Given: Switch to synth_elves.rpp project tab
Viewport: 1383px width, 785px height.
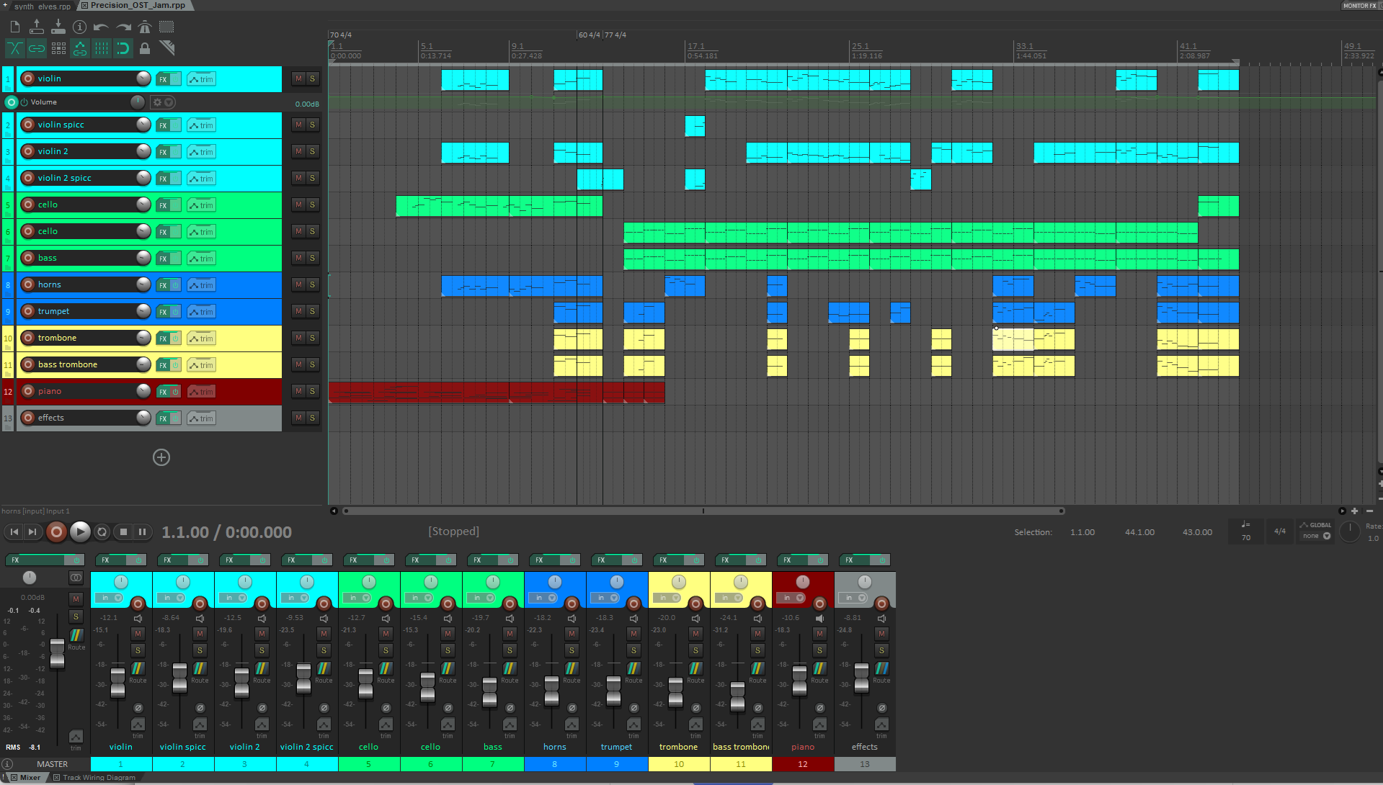Looking at the screenshot, I should 42,6.
